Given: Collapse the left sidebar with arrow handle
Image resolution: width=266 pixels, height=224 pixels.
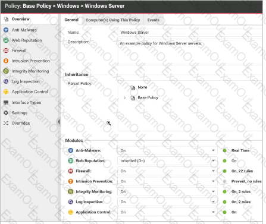Looking at the screenshot, I should [x=59, y=122].
